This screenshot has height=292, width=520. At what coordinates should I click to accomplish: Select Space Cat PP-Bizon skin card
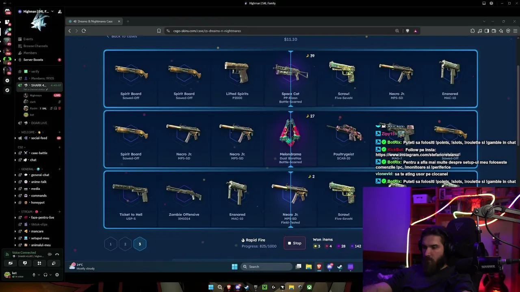(290, 79)
